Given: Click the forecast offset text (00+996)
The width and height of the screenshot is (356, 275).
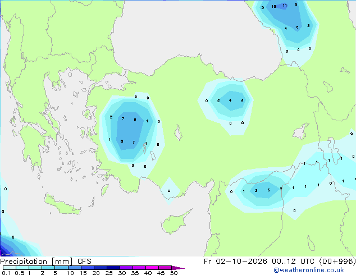Looking at the screenshot, I should (337, 261).
